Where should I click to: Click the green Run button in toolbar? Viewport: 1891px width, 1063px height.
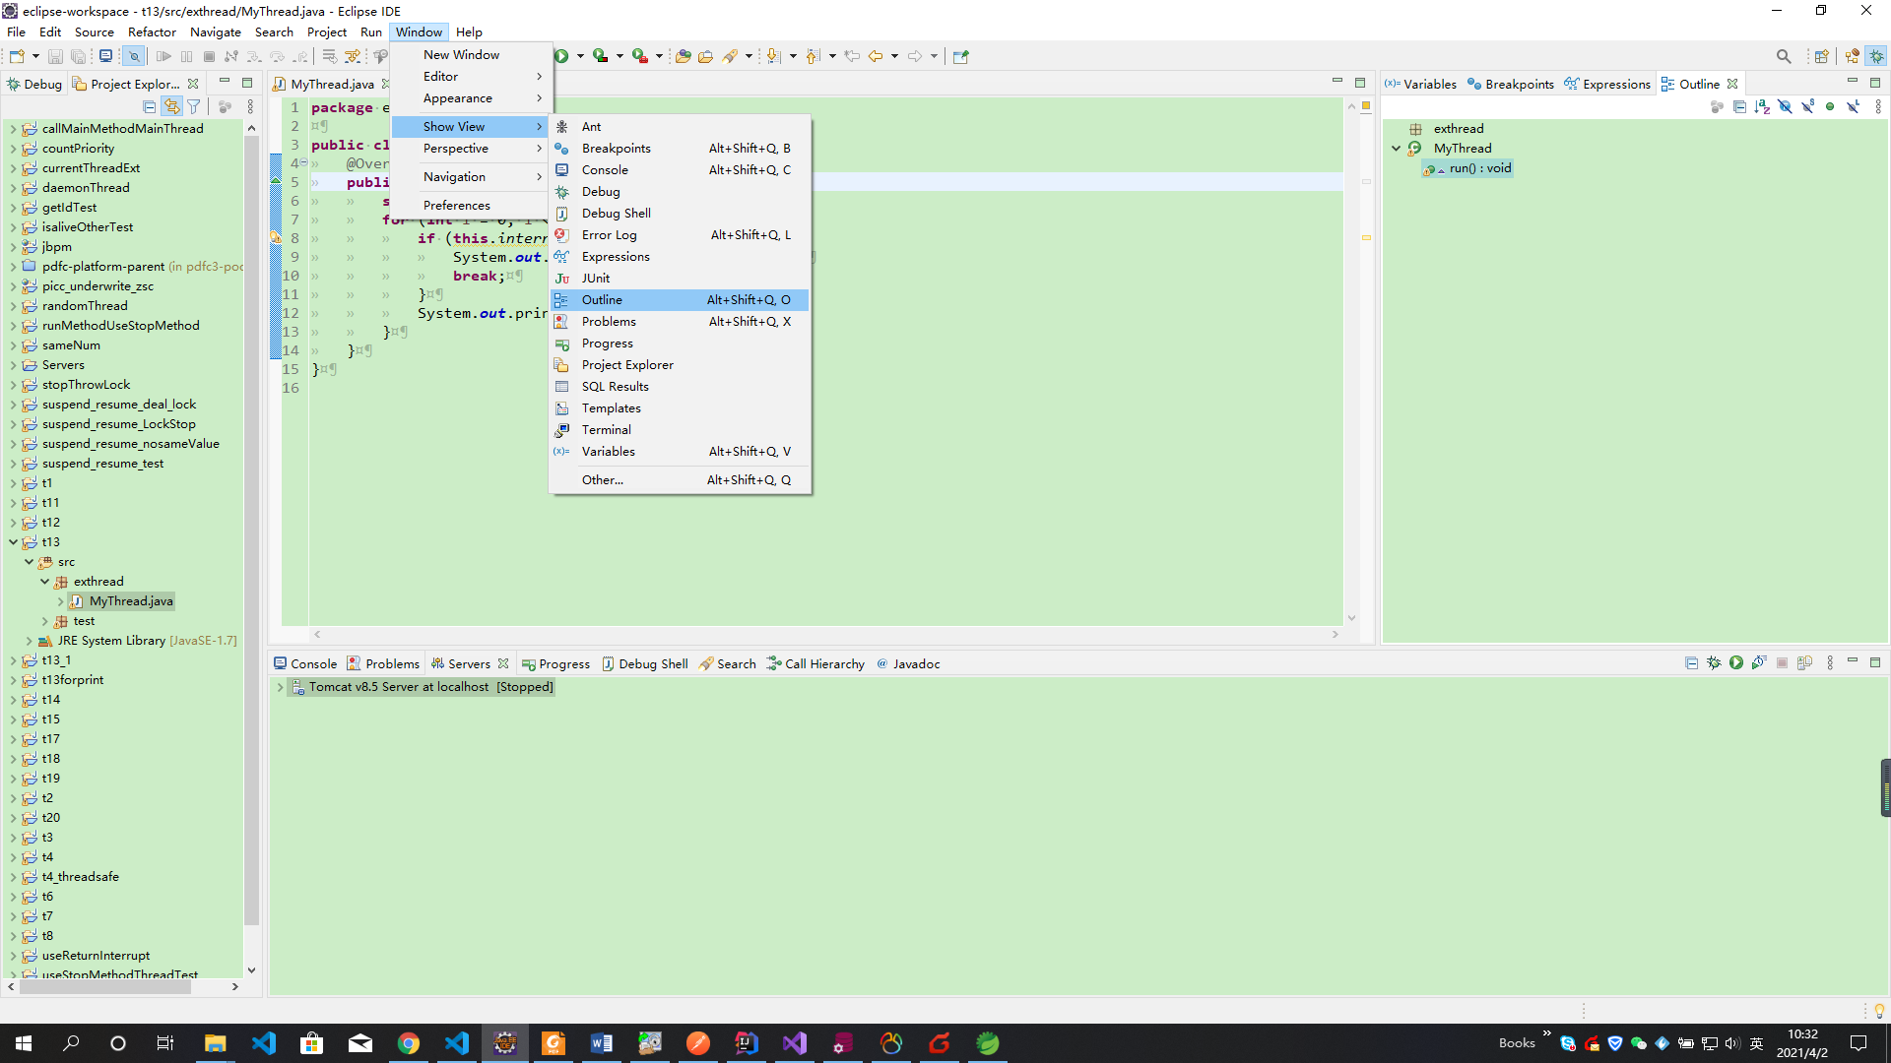coord(561,56)
